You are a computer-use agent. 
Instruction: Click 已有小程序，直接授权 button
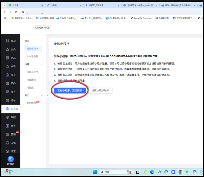pos(70,90)
